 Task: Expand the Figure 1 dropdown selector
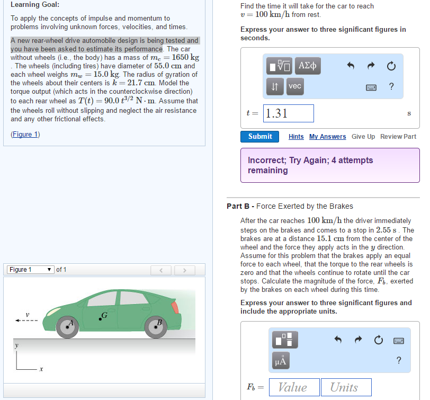pyautogui.click(x=30, y=270)
